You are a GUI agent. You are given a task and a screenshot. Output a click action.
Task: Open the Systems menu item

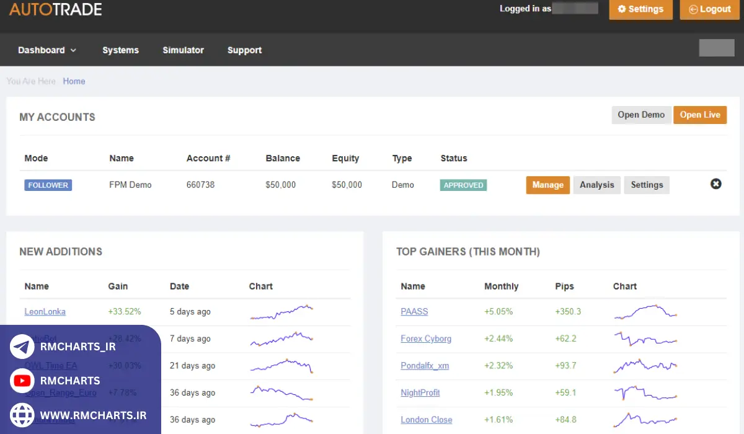120,50
